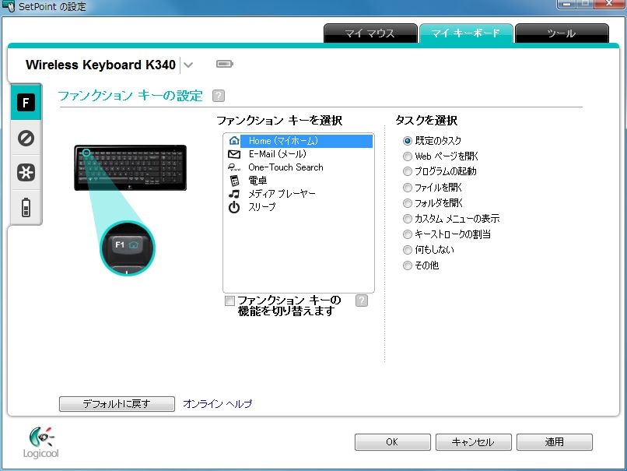This screenshot has width=627, height=471.
Task: Open the function key settings sidebar icon
Action: tap(26, 103)
